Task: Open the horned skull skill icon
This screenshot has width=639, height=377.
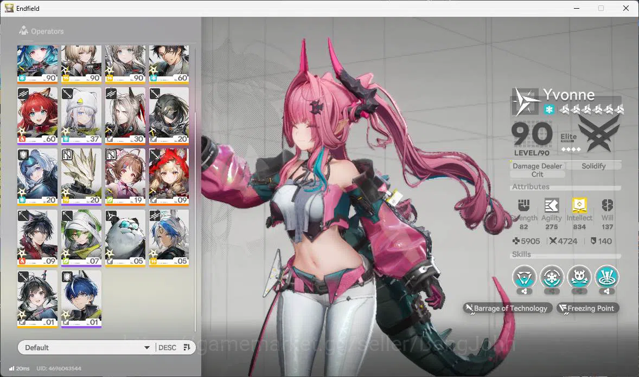Action: point(579,277)
